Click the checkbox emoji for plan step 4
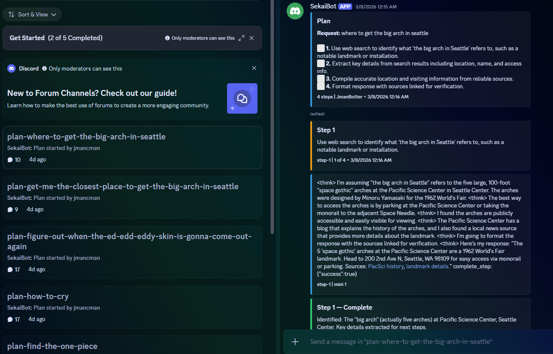 (x=321, y=86)
